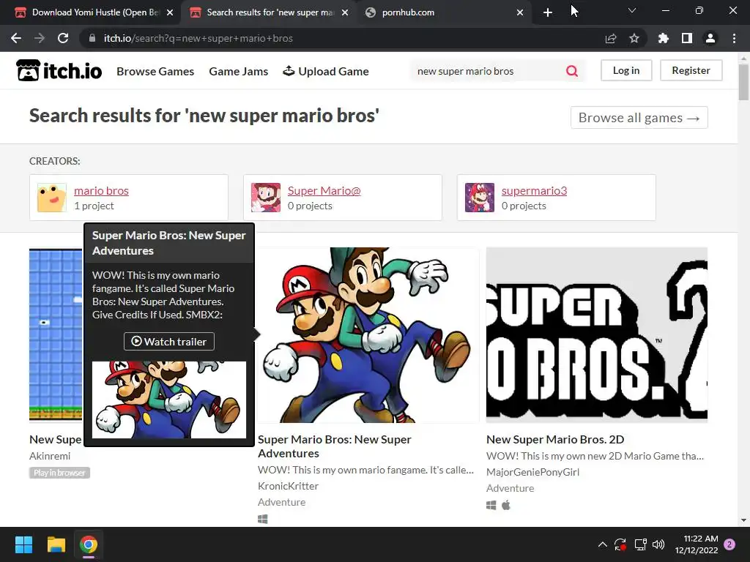The height and width of the screenshot is (562, 750).
Task: Click the Register button
Action: coord(691,70)
